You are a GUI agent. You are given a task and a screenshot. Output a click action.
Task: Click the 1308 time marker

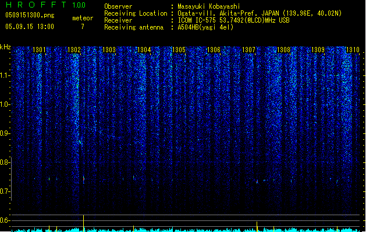283,49
